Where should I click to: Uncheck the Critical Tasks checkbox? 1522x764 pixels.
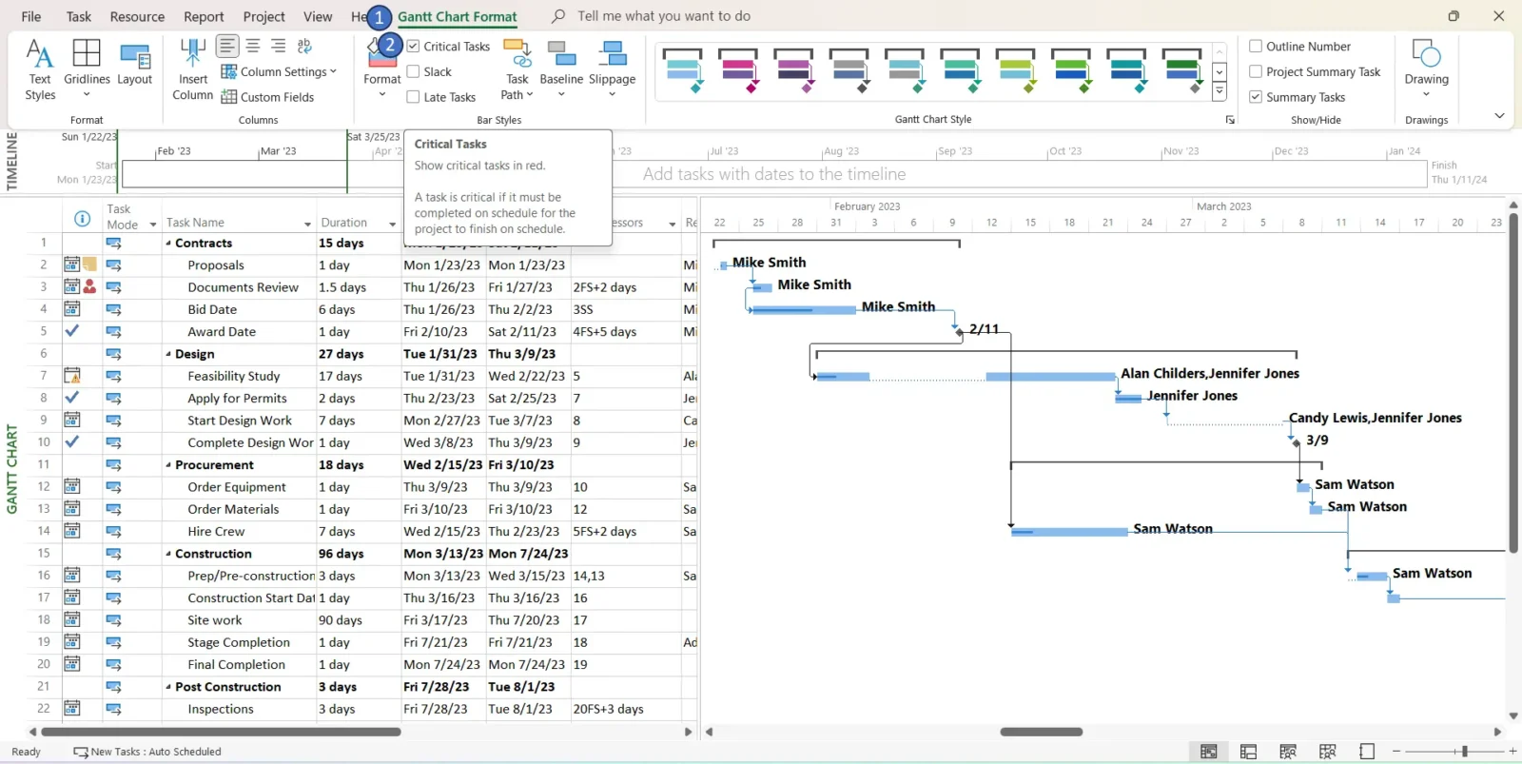tap(414, 47)
